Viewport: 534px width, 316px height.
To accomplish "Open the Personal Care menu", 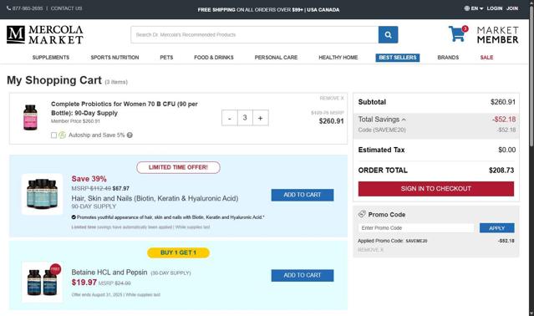I will (x=277, y=58).
